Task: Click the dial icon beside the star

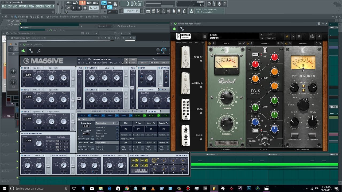Action: tap(312, 37)
